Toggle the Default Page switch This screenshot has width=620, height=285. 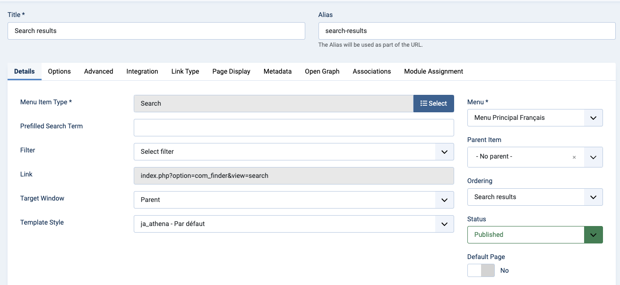481,270
